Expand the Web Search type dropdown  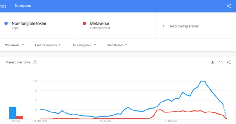coord(117,45)
